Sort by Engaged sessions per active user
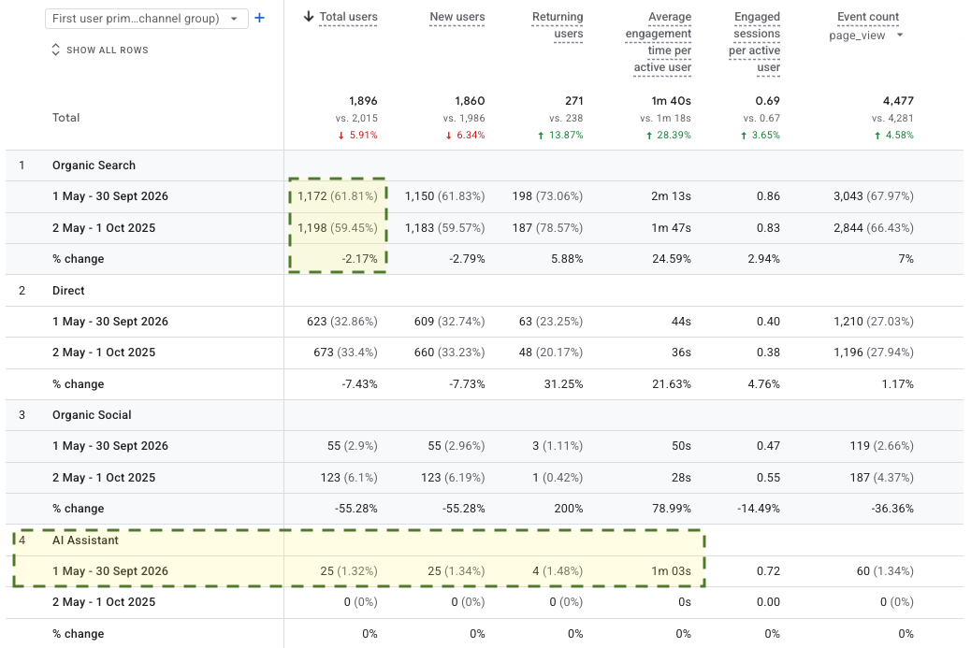The width and height of the screenshot is (971, 648). [754, 41]
